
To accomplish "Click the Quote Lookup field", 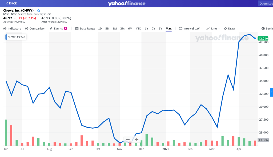I will coord(266,3).
